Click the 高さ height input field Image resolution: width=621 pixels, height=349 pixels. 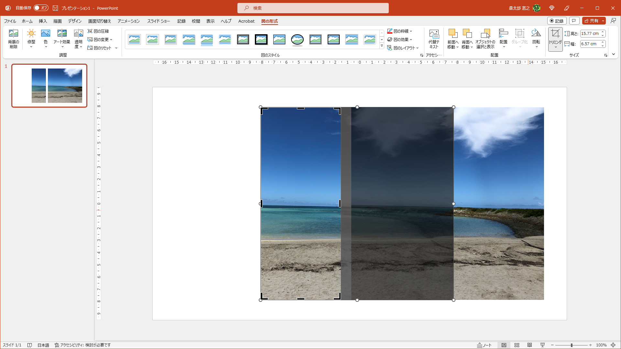(590, 33)
